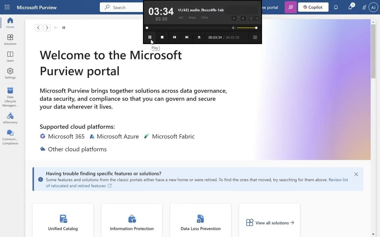
Task: Click the scrollbar up arrow
Action: 373,22
